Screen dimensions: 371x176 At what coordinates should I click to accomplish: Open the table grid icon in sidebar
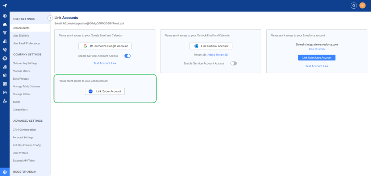click(x=5, y=84)
